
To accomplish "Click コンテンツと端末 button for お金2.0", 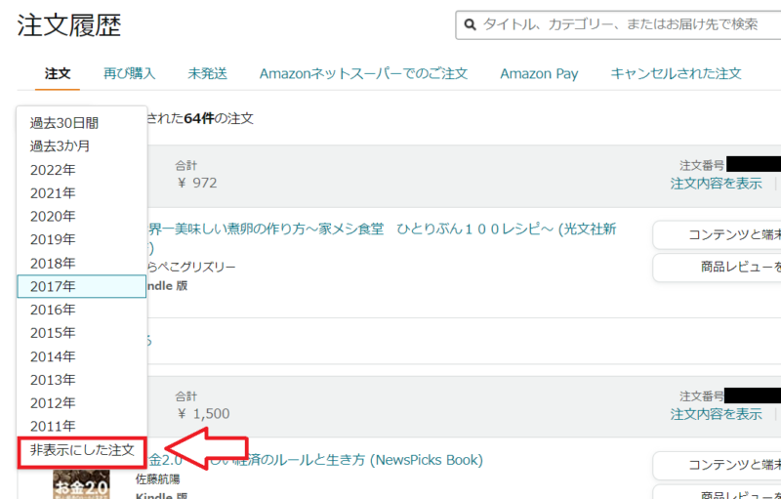I will 717,465.
